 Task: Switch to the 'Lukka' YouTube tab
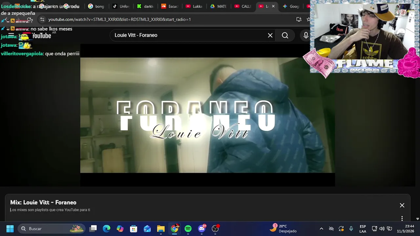[x=194, y=6]
